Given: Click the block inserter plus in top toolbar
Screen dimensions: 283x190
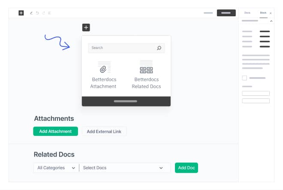Looking at the screenshot, I should (21, 13).
